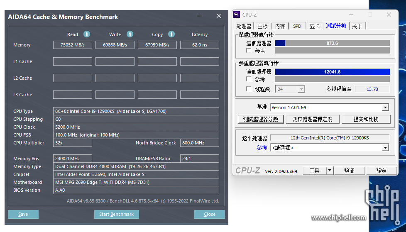This screenshot has height=232, width=406.
Task: Click the empty L3 Cache Latency field
Action: point(200,95)
